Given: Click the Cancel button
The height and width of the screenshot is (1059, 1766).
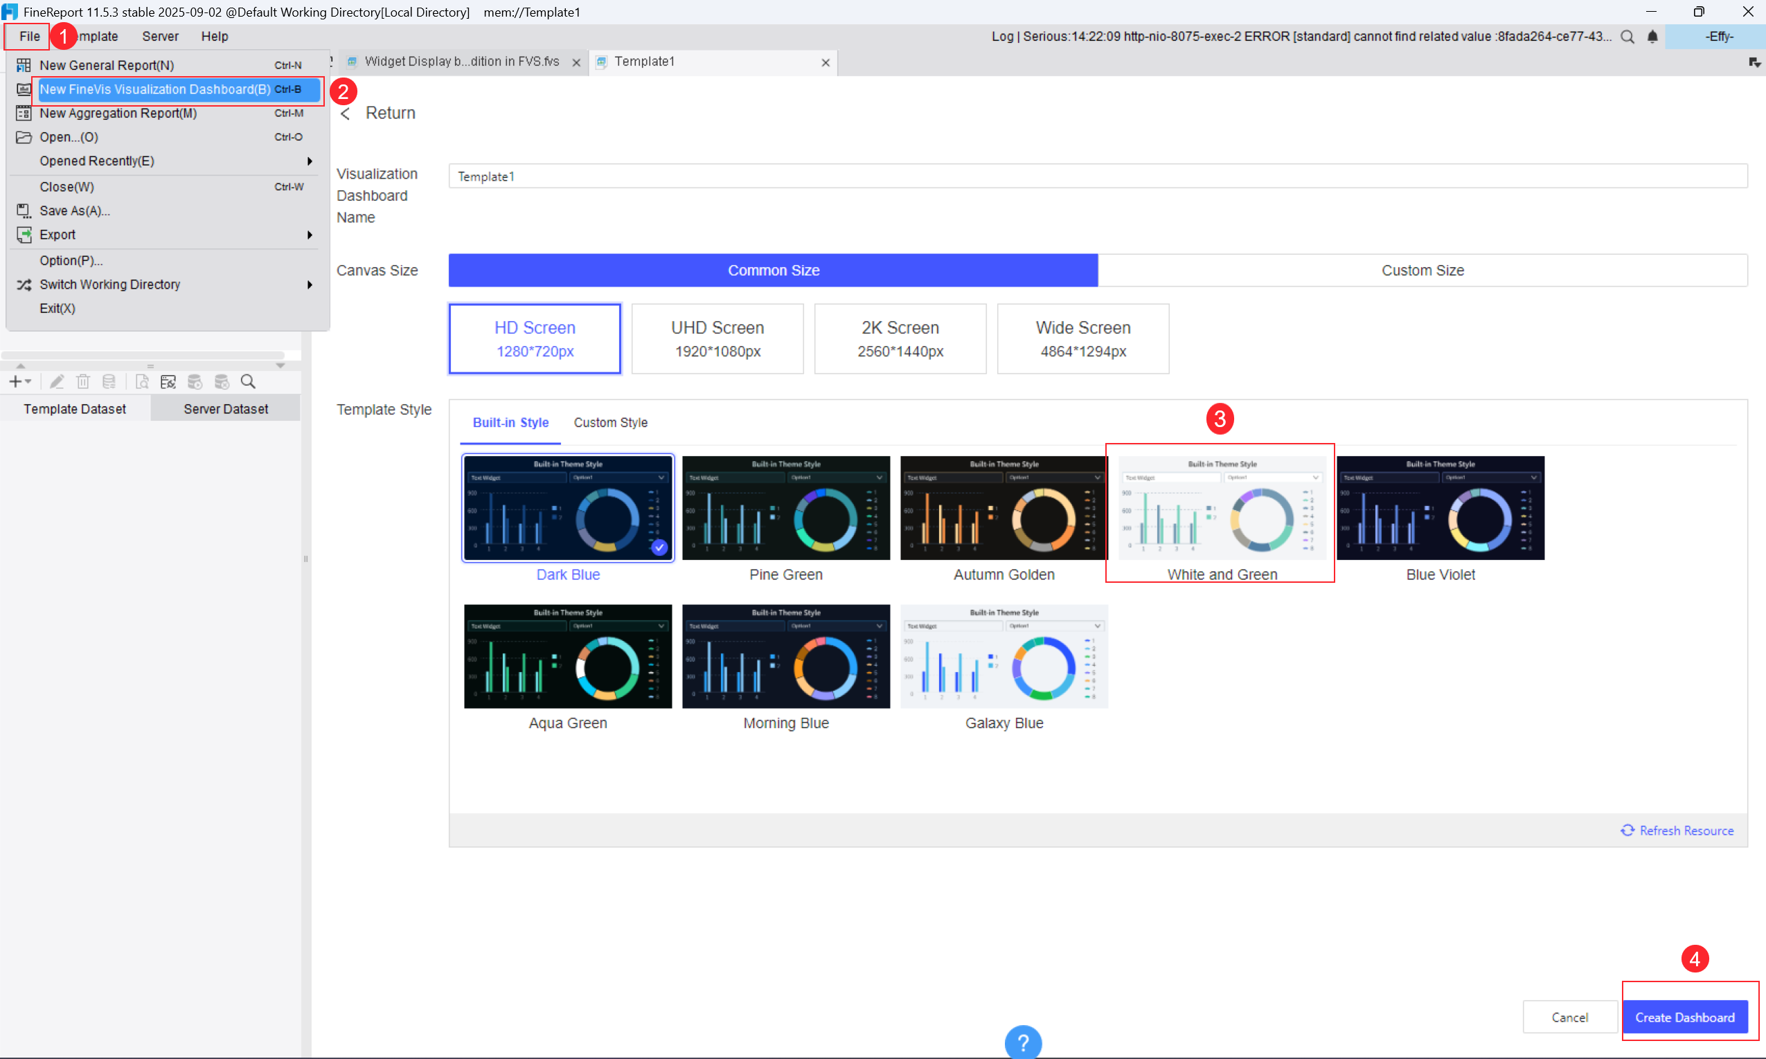Looking at the screenshot, I should pos(1570,1017).
